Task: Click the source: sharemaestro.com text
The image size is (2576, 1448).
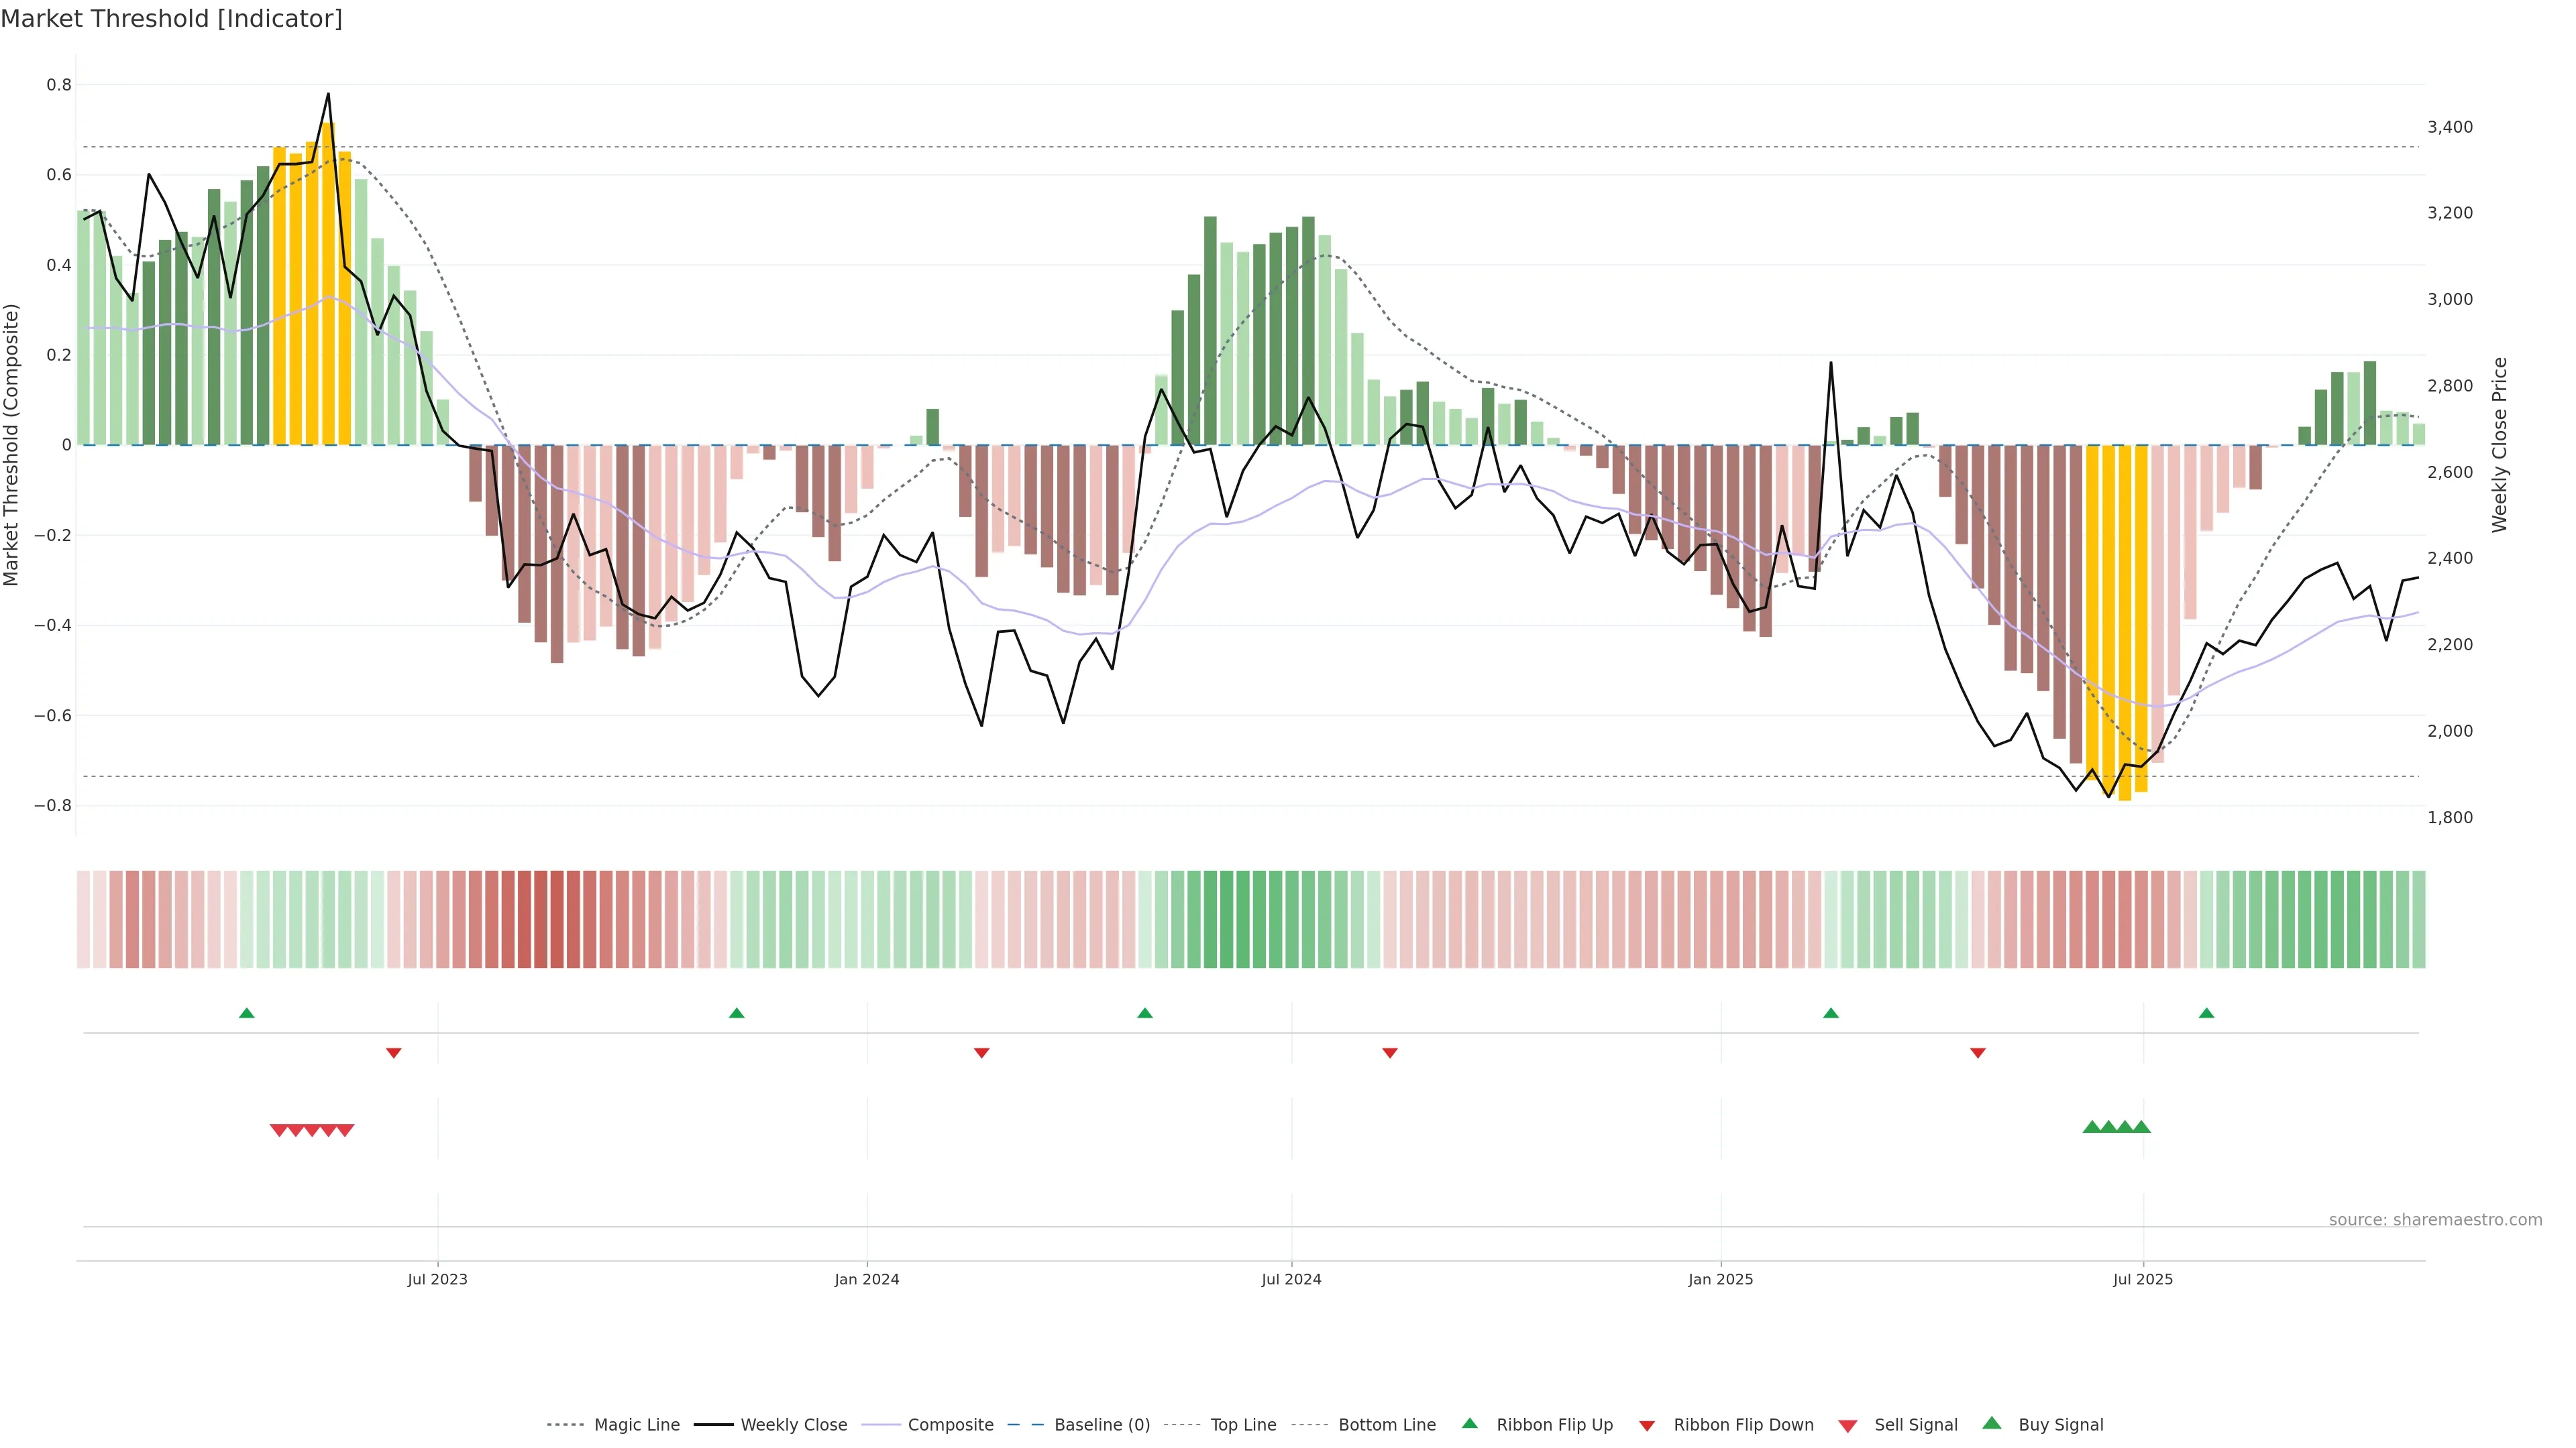Action: pos(2435,1220)
